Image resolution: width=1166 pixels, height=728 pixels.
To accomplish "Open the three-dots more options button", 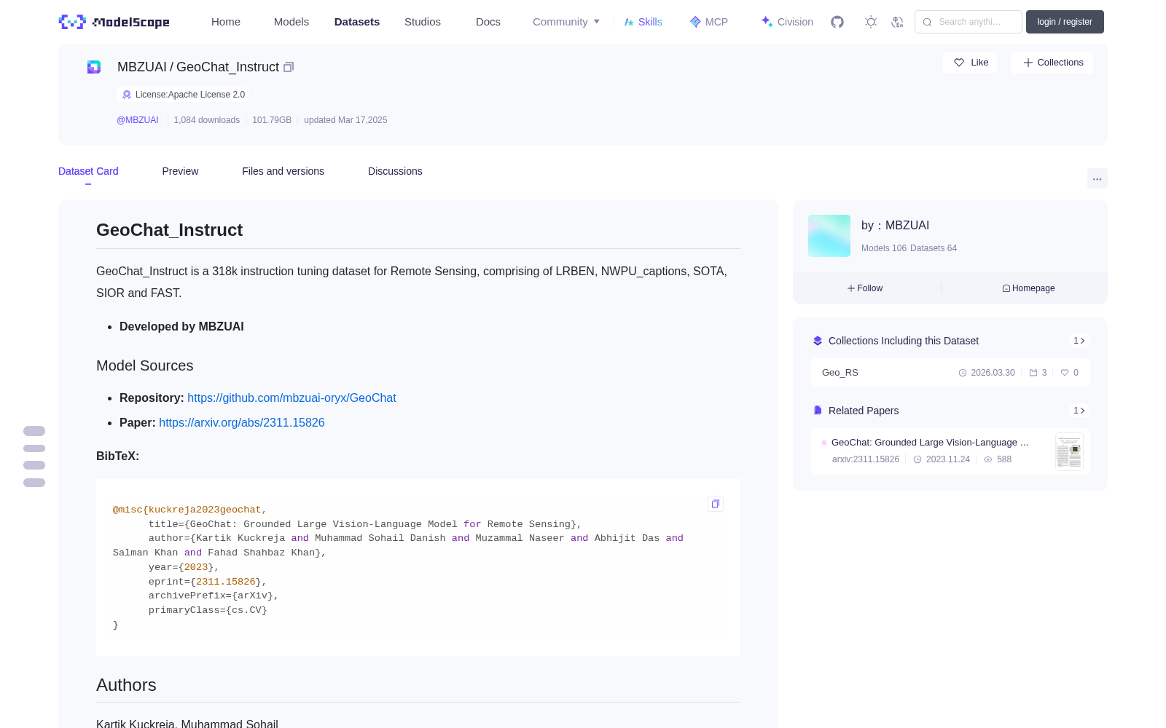I will (1097, 178).
